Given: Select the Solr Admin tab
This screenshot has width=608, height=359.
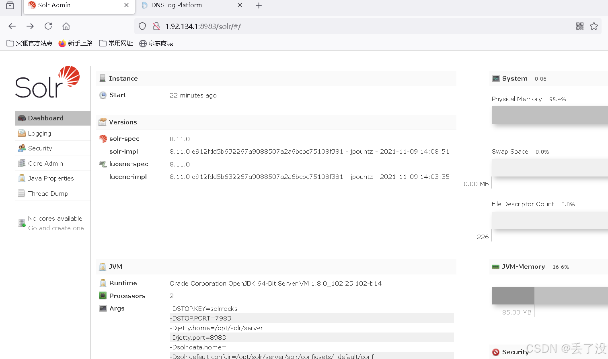Looking at the screenshot, I should click(79, 6).
